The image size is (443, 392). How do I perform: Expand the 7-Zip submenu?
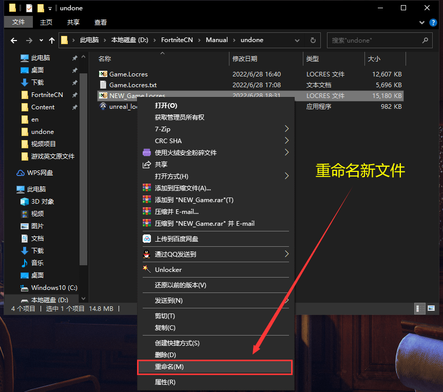click(x=216, y=129)
